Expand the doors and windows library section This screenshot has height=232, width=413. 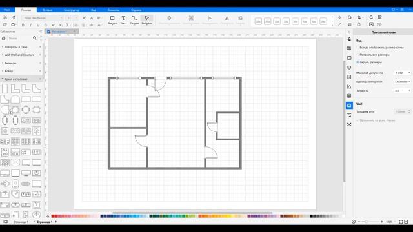click(x=21, y=47)
